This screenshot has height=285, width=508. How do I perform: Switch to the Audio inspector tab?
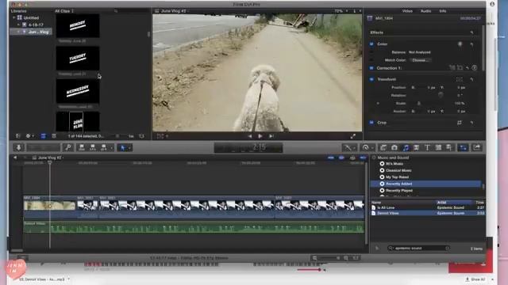[x=425, y=11]
